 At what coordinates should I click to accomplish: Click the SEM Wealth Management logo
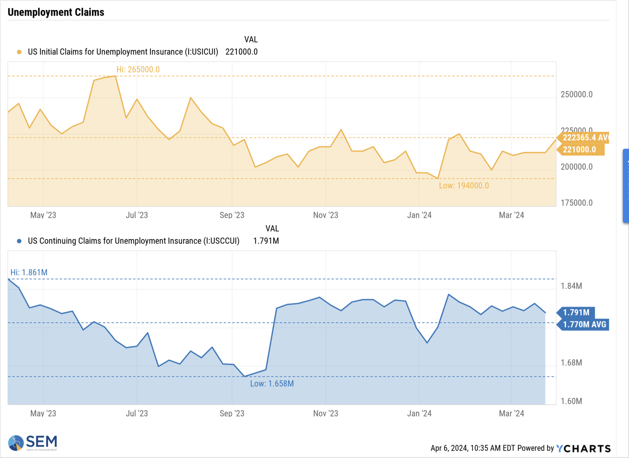tap(32, 443)
